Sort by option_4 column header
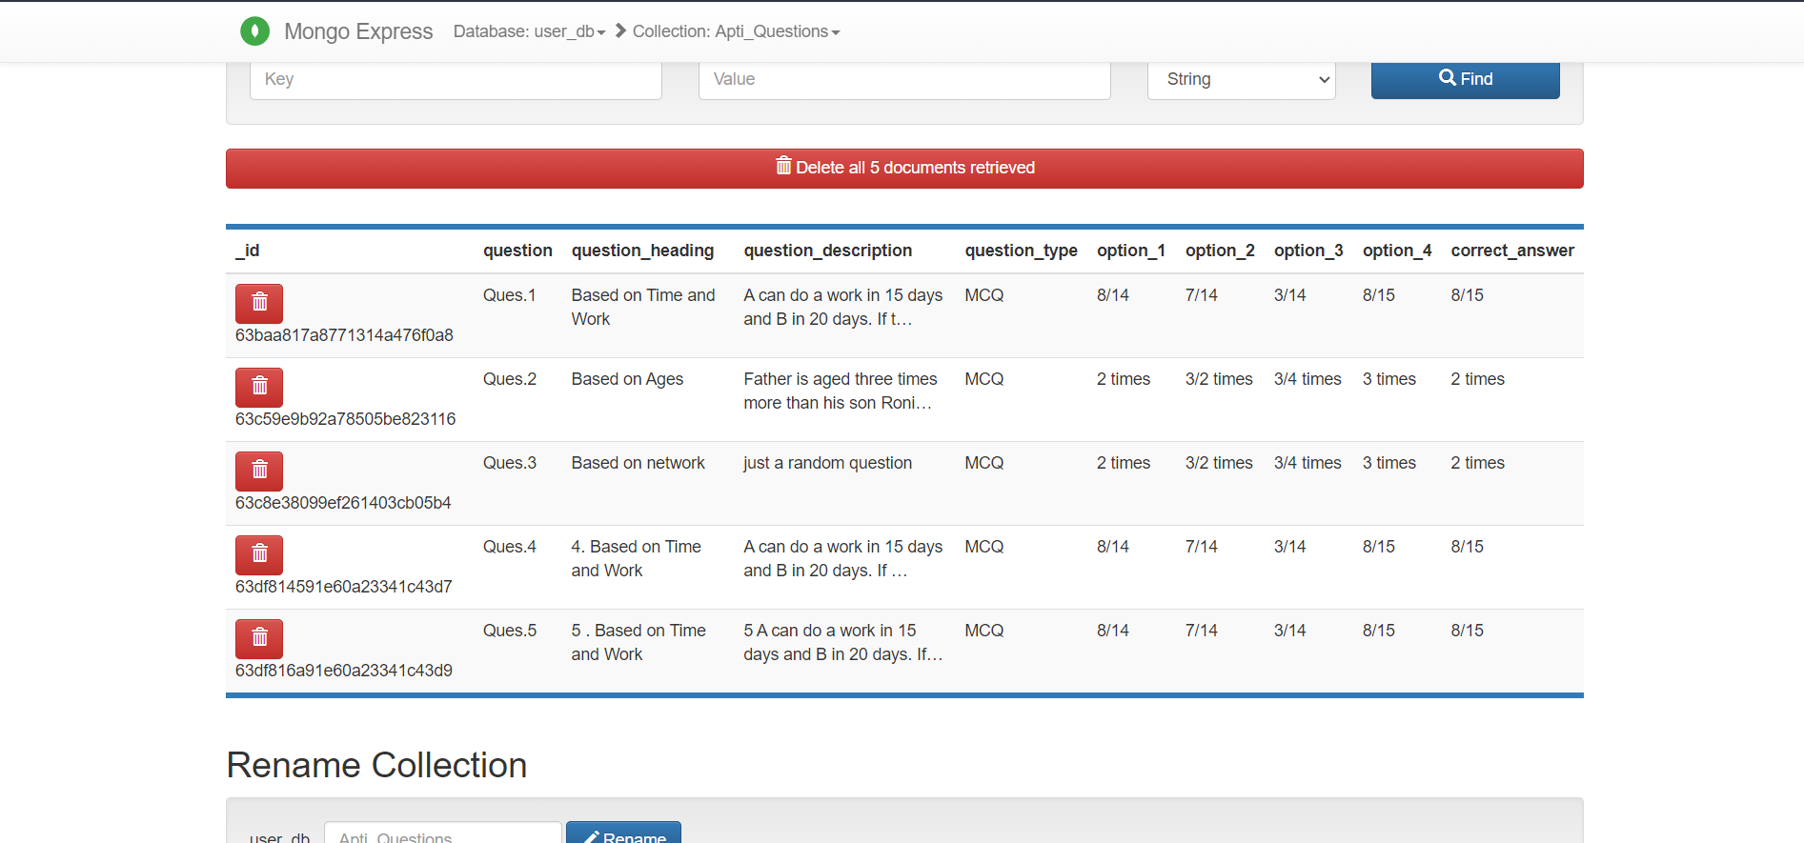 pos(1397,251)
